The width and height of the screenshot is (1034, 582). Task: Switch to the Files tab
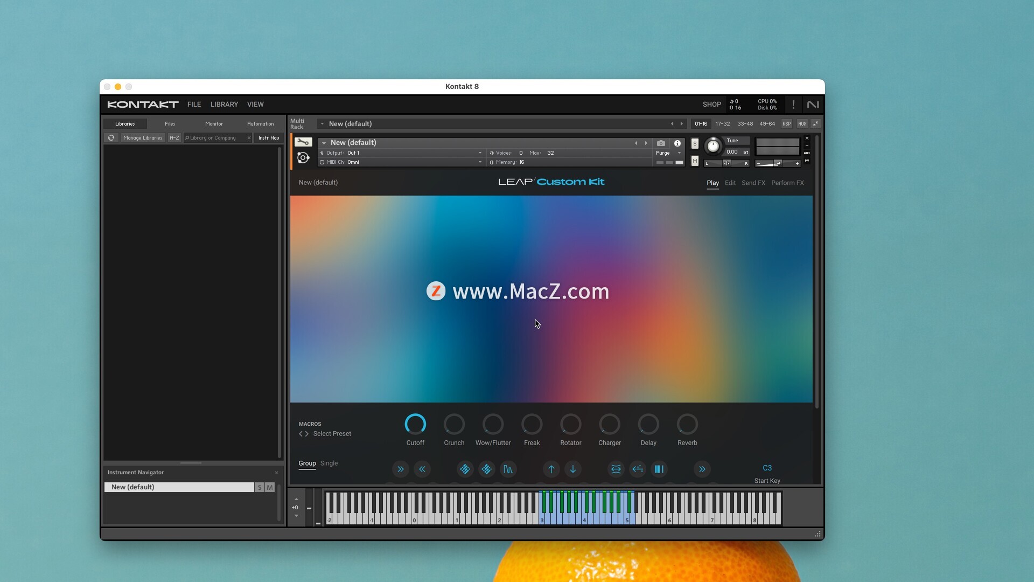coord(170,124)
